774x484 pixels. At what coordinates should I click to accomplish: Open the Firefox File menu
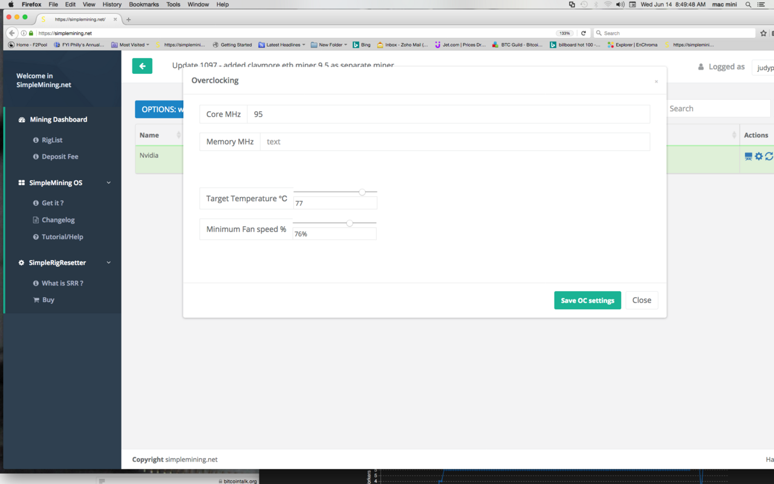(53, 4)
